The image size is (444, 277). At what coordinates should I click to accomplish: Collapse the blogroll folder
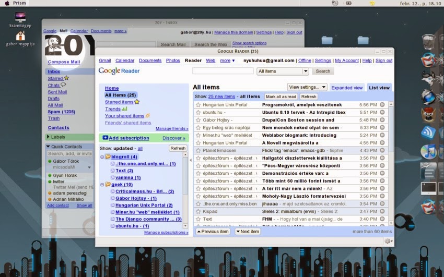point(102,156)
